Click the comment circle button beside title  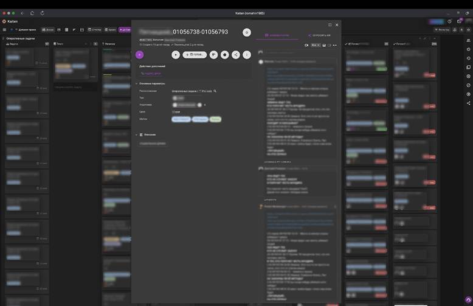tap(247, 32)
